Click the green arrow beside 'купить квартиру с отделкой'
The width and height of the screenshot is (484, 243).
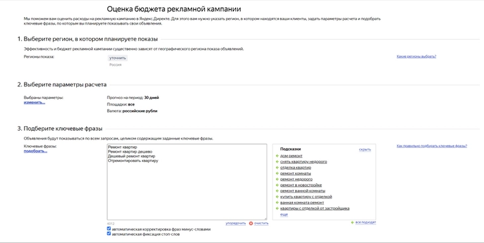[277, 197]
